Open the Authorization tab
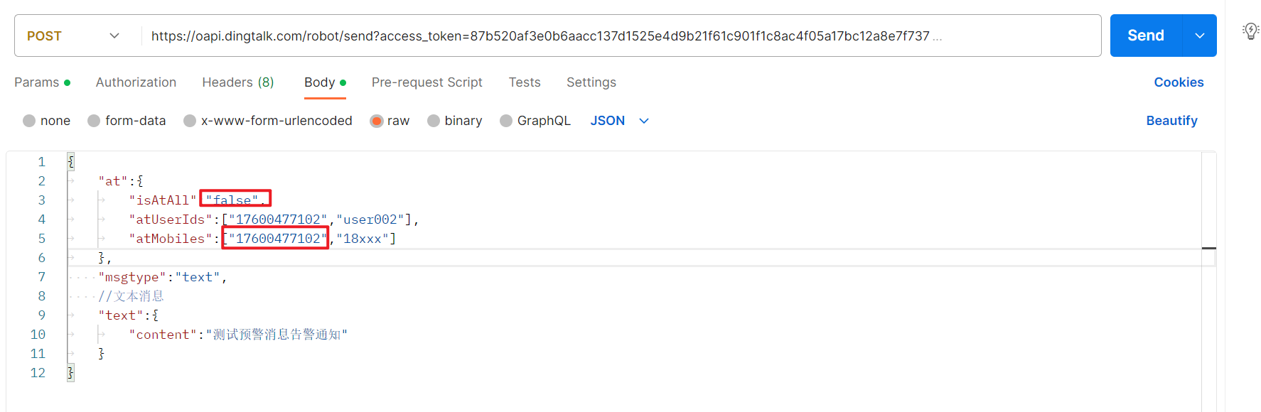This screenshot has height=412, width=1261. [x=136, y=82]
